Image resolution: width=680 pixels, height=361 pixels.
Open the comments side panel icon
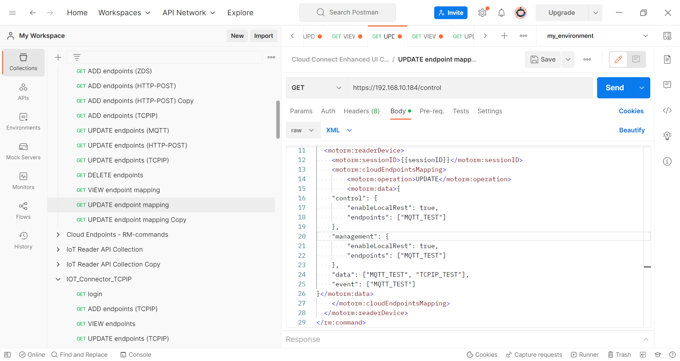[x=667, y=85]
